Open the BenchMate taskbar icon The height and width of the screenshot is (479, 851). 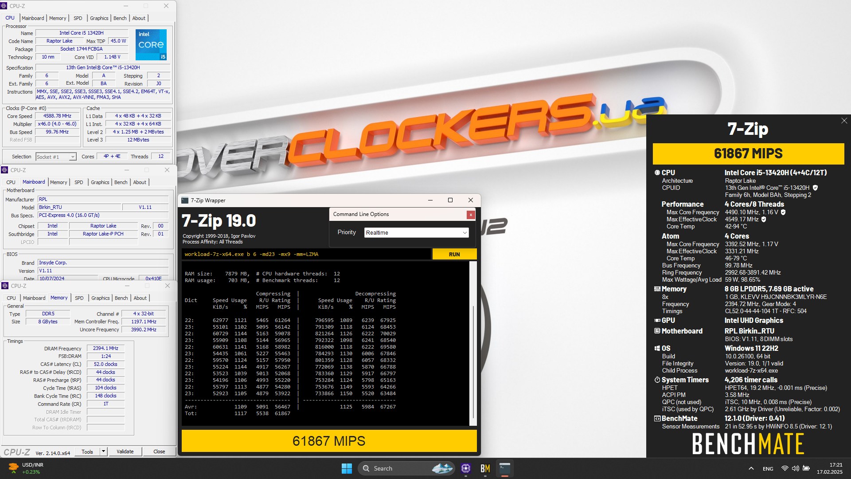pyautogui.click(x=485, y=468)
